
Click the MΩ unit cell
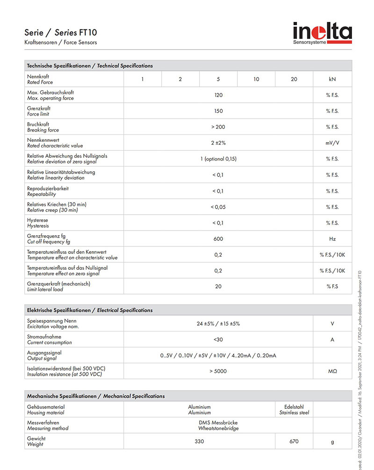[x=332, y=371]
